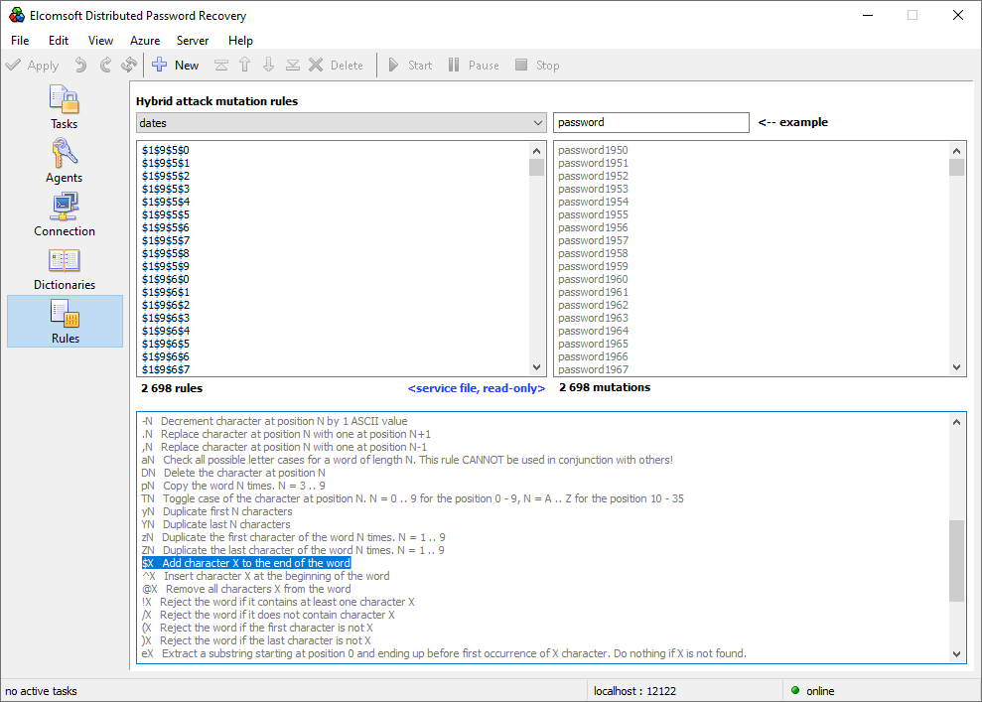Open the File menu
The image size is (982, 702).
[x=19, y=41]
